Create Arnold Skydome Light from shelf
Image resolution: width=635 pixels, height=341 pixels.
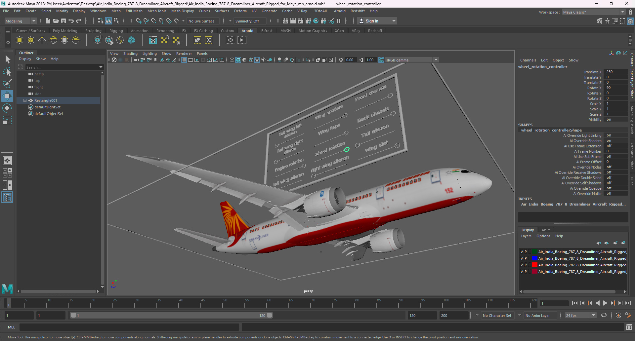point(53,40)
